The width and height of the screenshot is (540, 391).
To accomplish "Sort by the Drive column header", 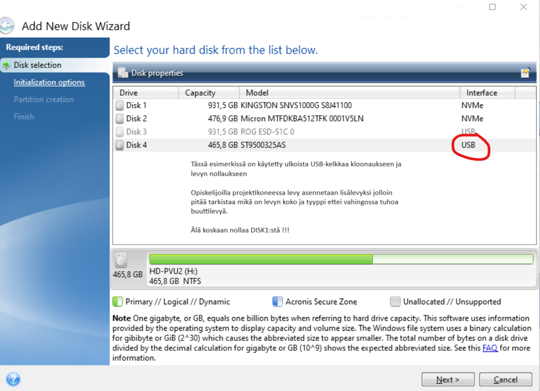I will pyautogui.click(x=145, y=92).
